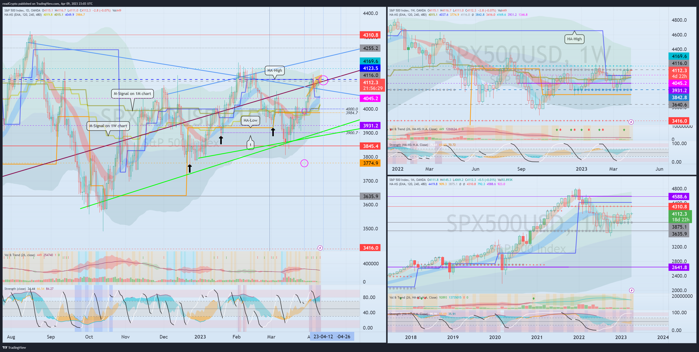Image resolution: width=699 pixels, height=352 pixels.
Task: Click the 'Oct' label on daily time axis
Action: click(x=89, y=337)
